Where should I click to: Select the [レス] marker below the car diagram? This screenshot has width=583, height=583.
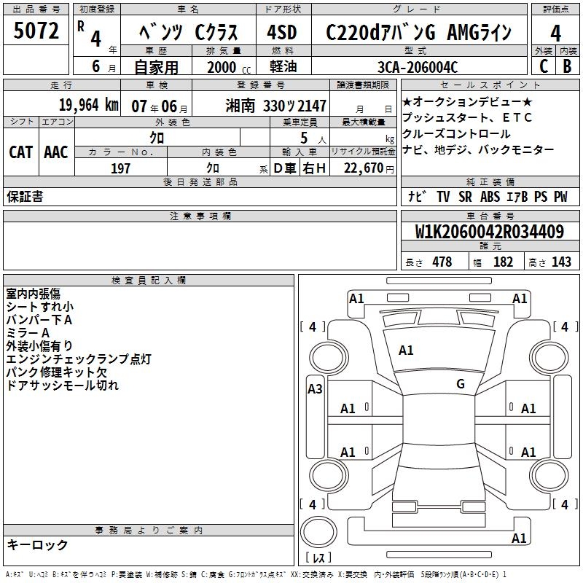pos(319,559)
